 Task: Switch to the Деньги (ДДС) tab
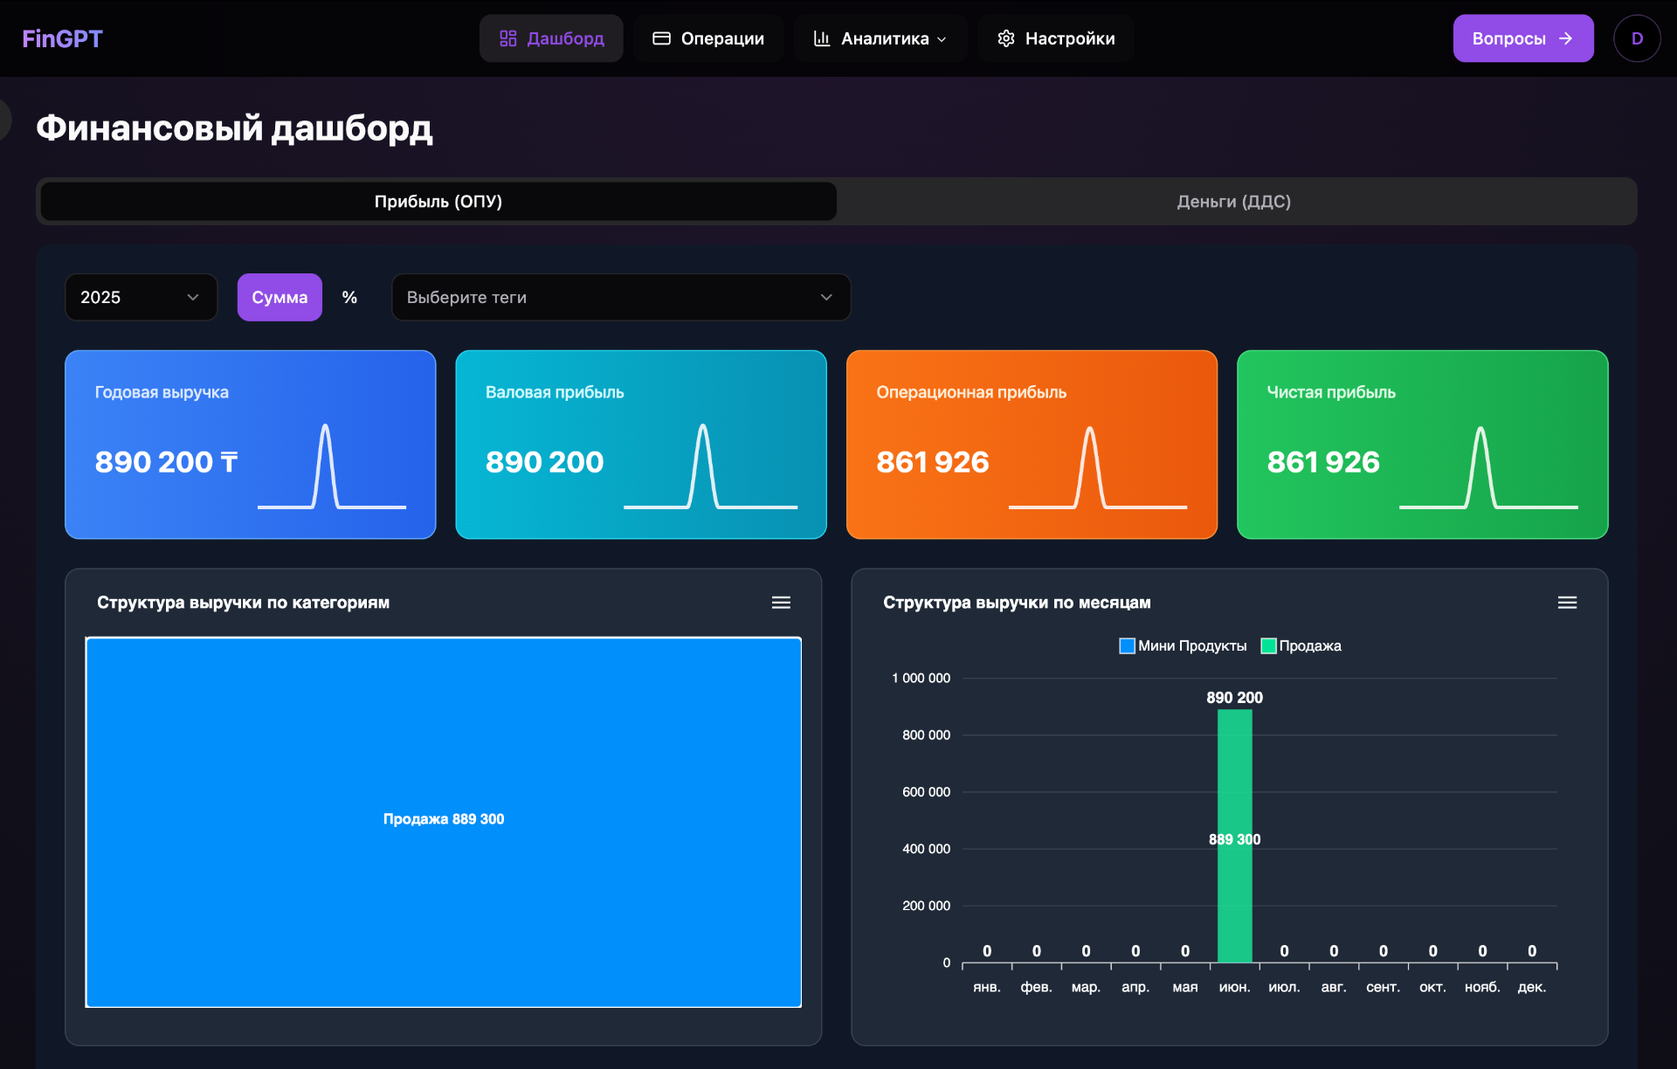click(1233, 202)
